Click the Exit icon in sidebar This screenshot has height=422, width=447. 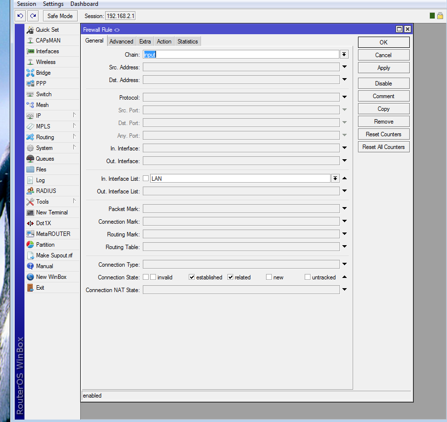[30, 288]
